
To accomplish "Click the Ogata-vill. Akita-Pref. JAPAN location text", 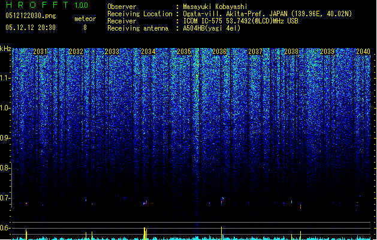I will pos(267,14).
